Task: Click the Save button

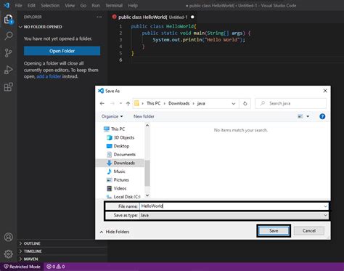Action: (x=274, y=231)
